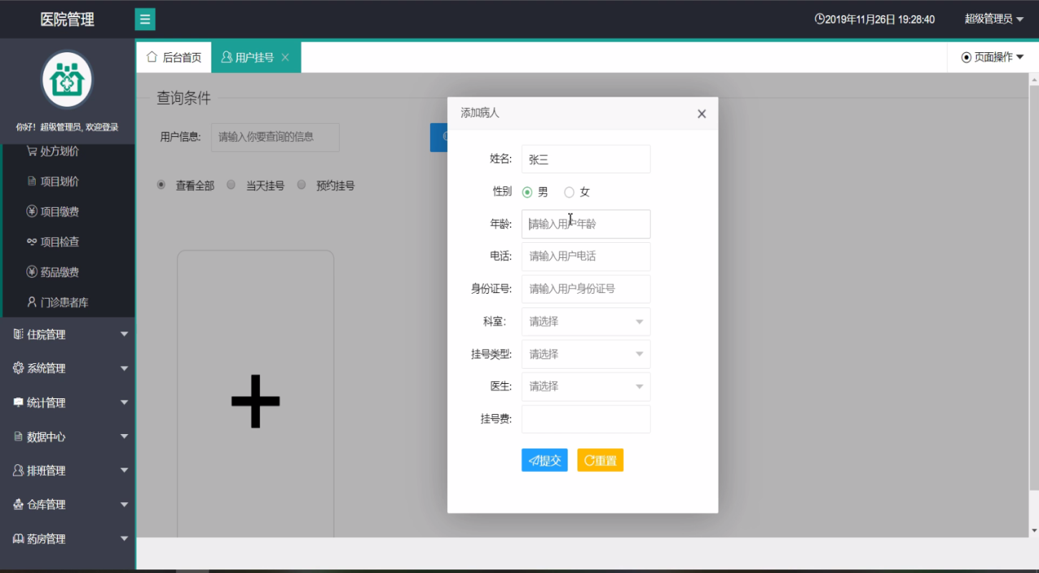Image resolution: width=1039 pixels, height=573 pixels.
Task: Open the 挂号类型 dropdown
Action: [x=585, y=354]
